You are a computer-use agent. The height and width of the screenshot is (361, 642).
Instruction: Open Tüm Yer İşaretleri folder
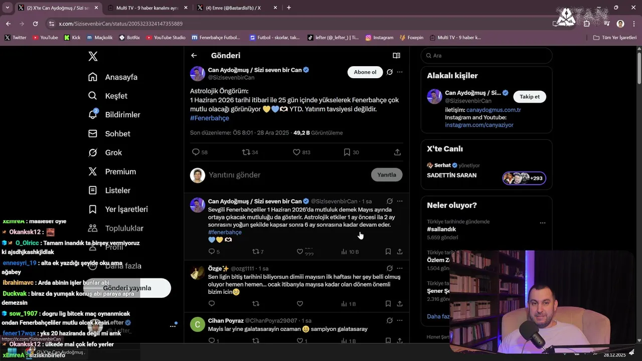[614, 38]
